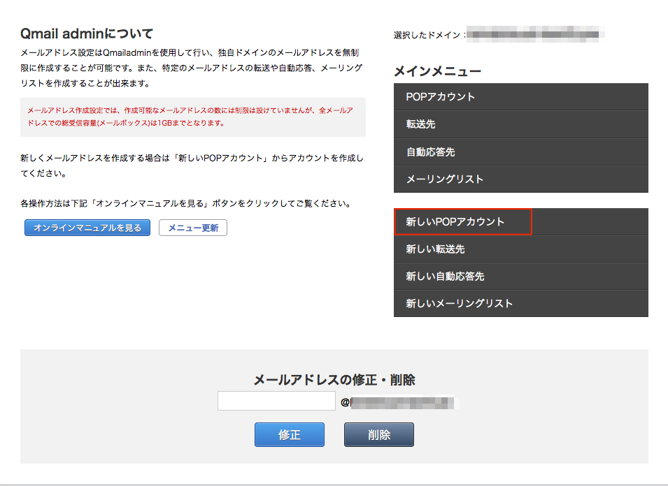
Task: Create a new account via 新しいPOPアカウント
Action: tap(520, 221)
